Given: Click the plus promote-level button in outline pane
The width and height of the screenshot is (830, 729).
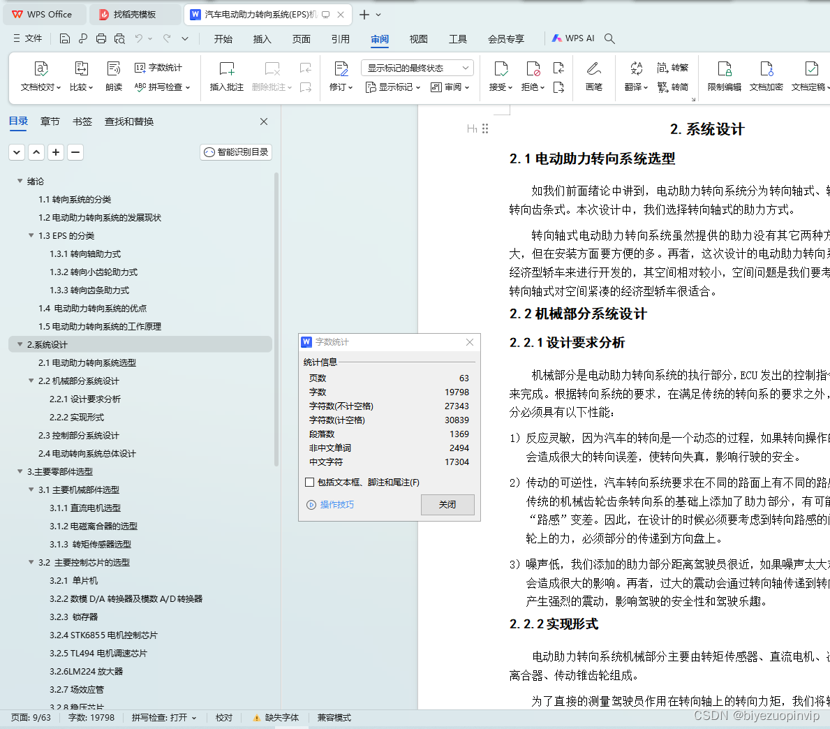Looking at the screenshot, I should coord(56,152).
